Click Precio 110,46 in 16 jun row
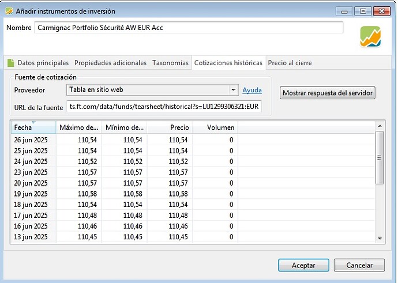The height and width of the screenshot is (283, 398). tap(178, 226)
